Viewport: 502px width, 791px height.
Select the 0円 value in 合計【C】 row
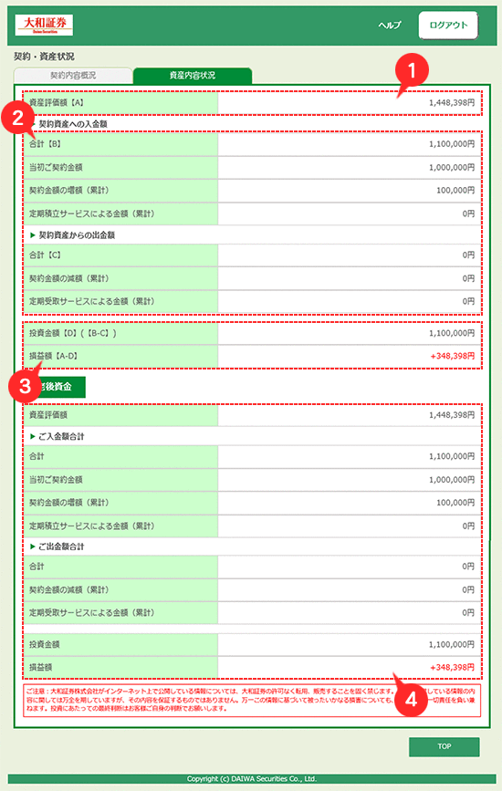[468, 255]
